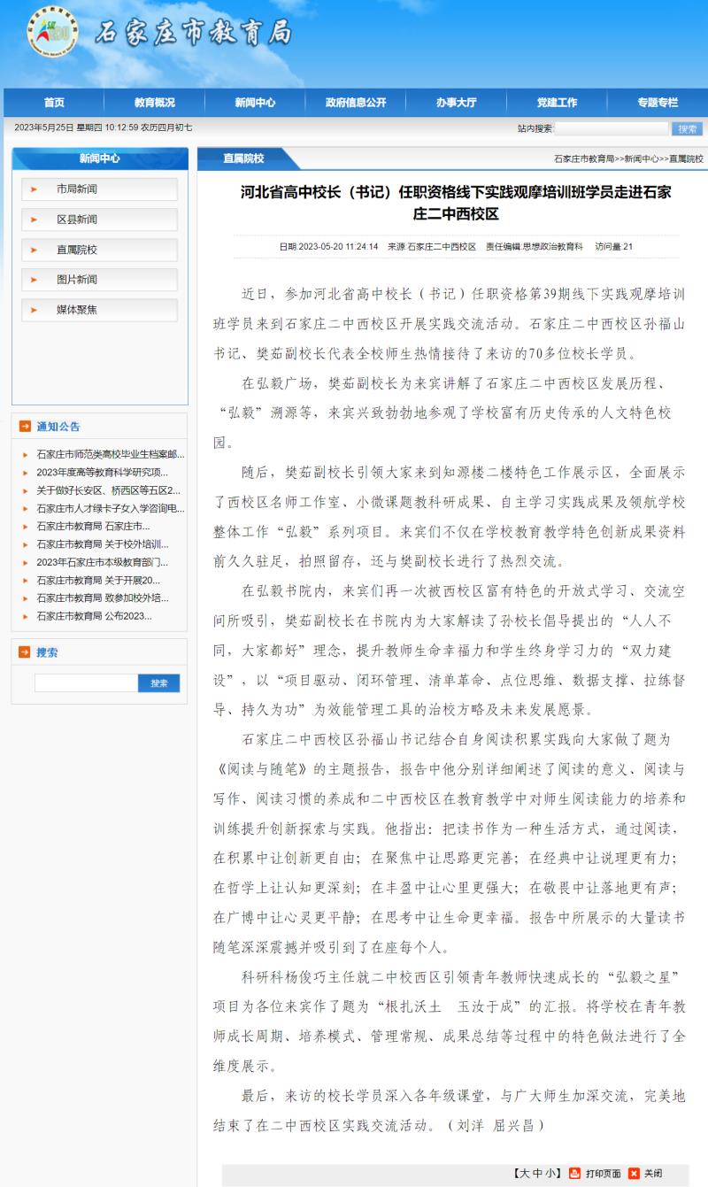Open the 教育概况 navigation menu
708x1187 pixels.
click(155, 103)
